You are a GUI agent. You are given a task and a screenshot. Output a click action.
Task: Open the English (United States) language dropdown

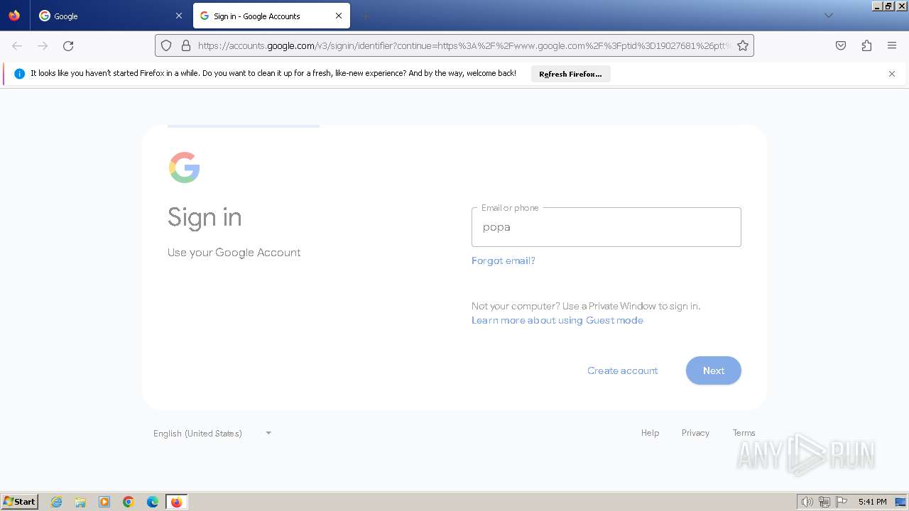coord(212,433)
